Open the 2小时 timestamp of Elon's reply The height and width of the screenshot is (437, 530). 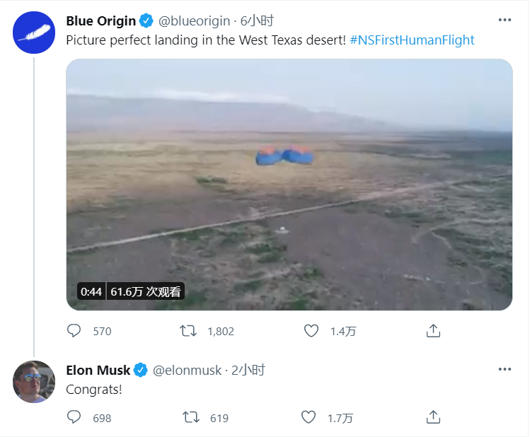coord(248,370)
